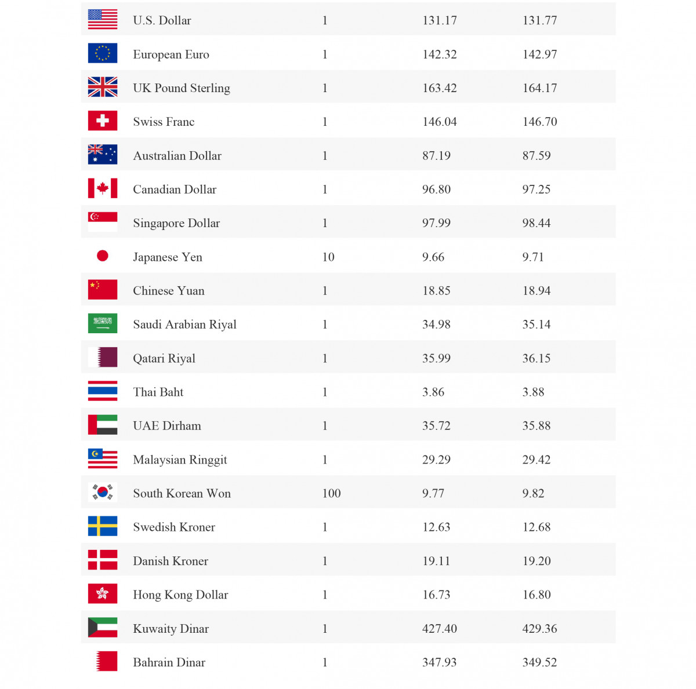Select the Hong Kong flag icon

[x=103, y=594]
